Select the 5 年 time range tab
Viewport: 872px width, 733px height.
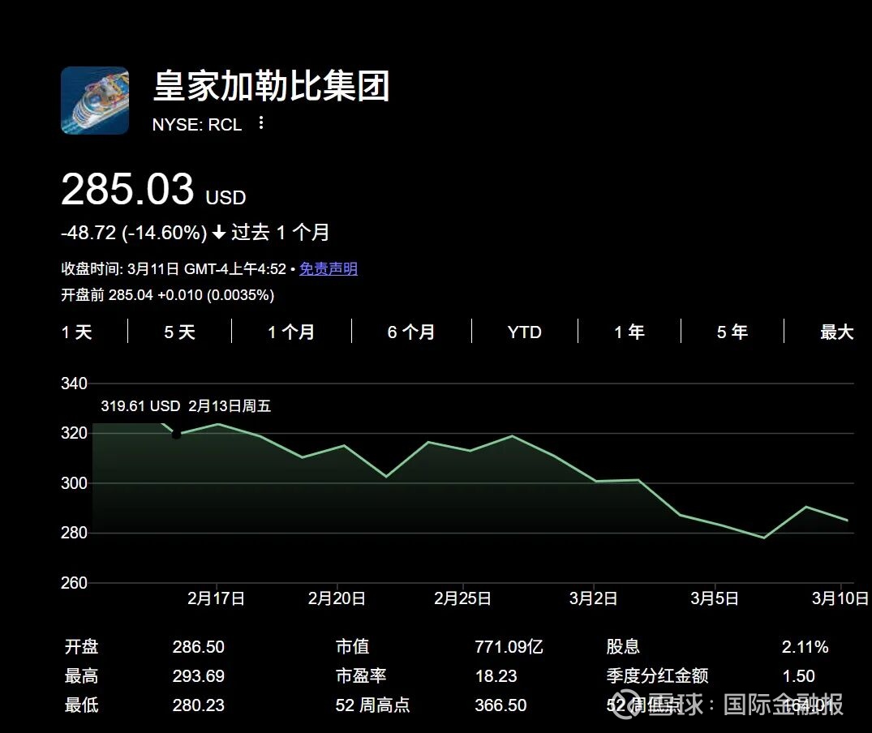(x=732, y=332)
